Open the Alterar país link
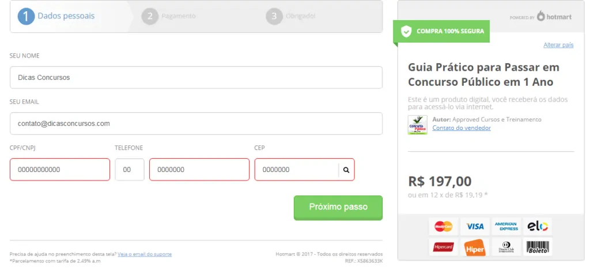 (558, 45)
